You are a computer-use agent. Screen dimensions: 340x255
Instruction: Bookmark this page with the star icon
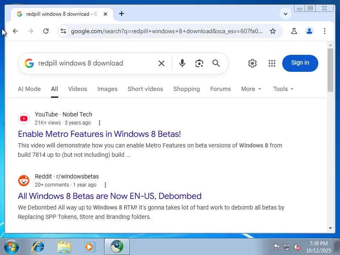(x=273, y=31)
